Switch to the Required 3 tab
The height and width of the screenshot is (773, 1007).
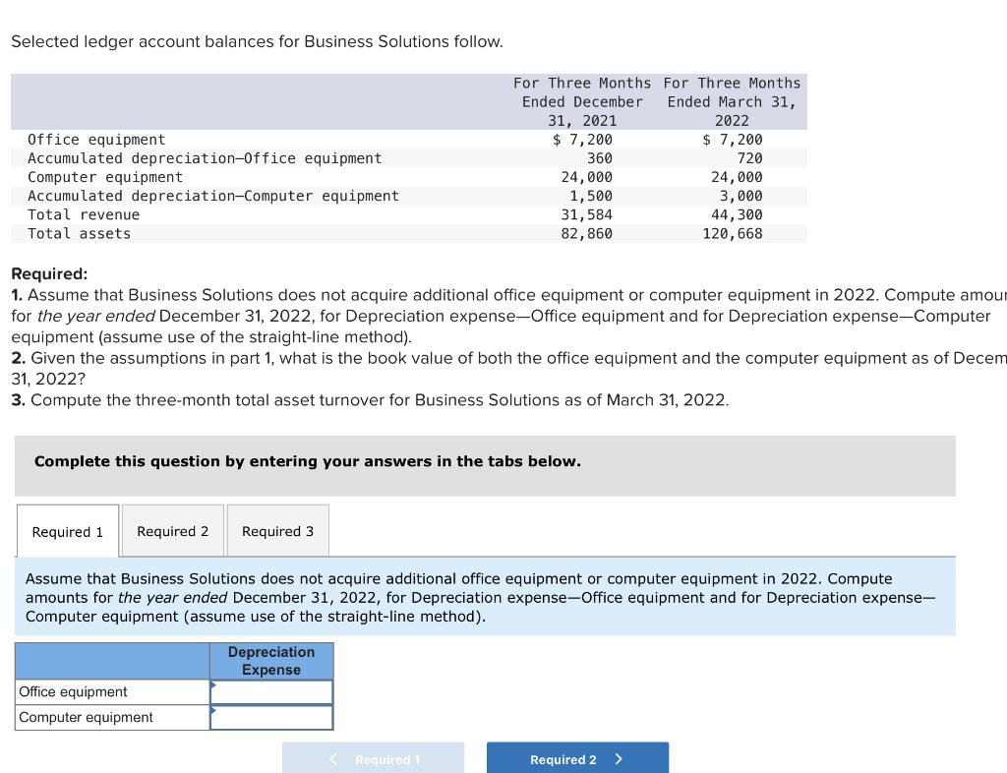click(x=277, y=531)
